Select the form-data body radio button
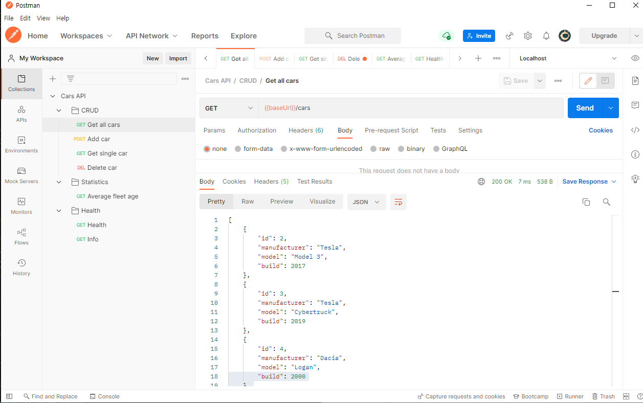This screenshot has height=403, width=643. pos(238,149)
